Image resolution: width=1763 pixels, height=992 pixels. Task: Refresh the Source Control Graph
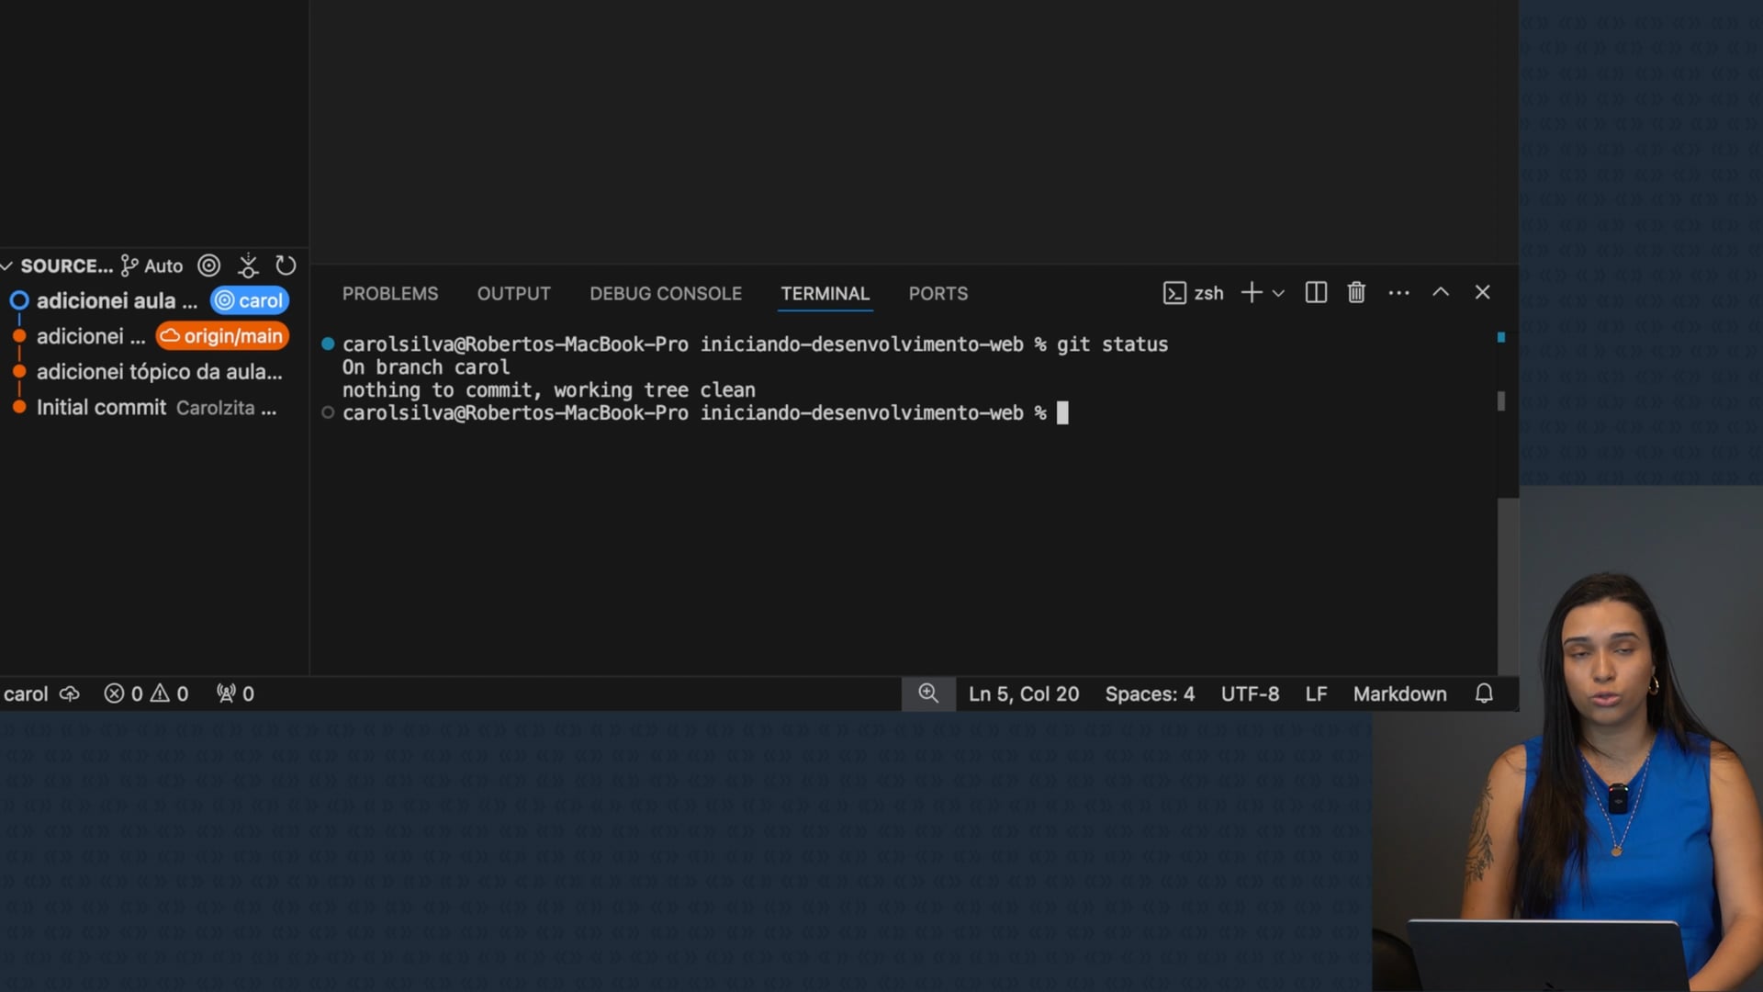coord(286,265)
